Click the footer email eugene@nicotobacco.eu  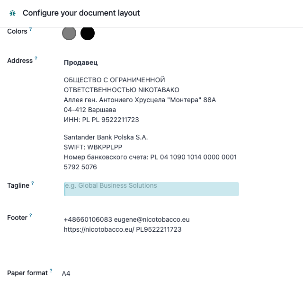pos(152,219)
